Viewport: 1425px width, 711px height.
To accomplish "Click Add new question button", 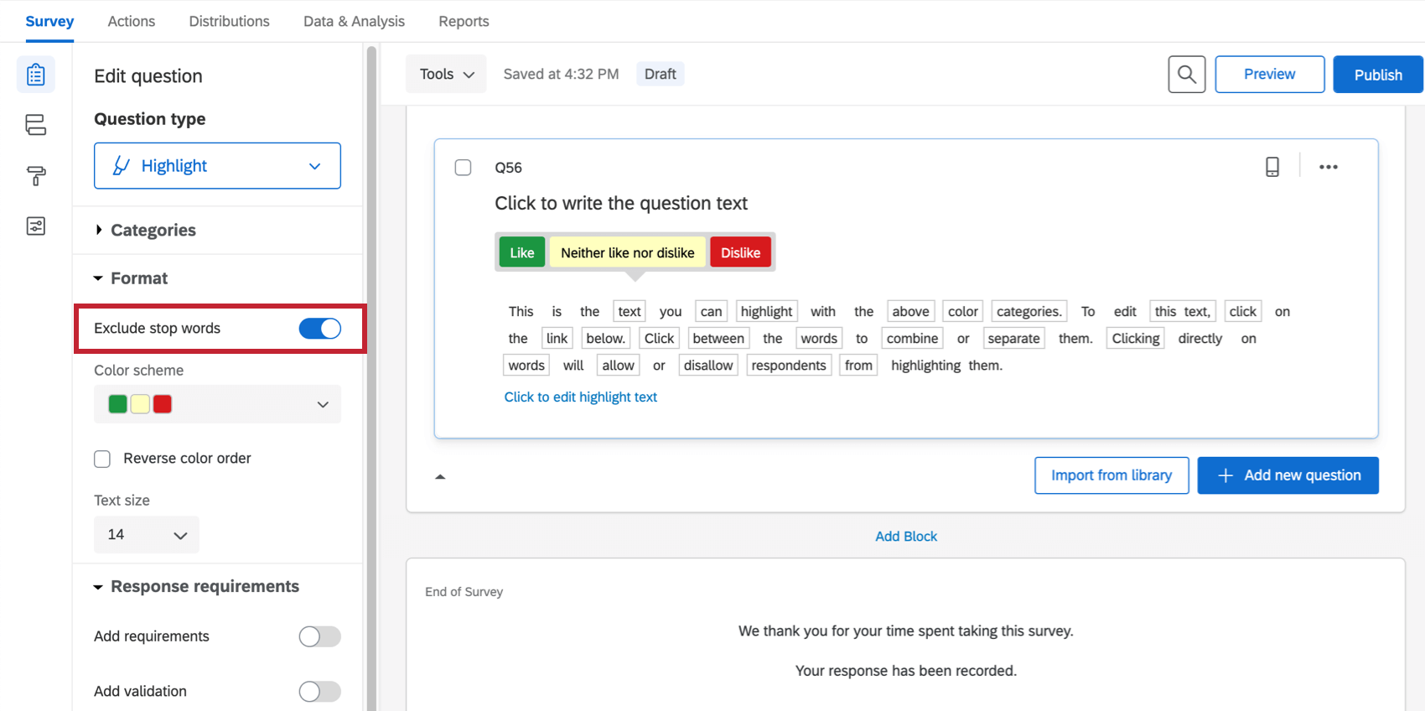I will click(1288, 475).
